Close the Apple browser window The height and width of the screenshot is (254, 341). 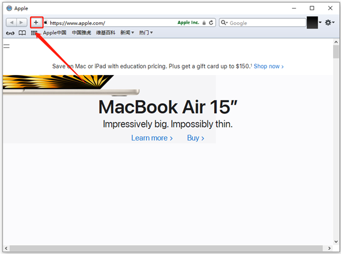[330, 9]
